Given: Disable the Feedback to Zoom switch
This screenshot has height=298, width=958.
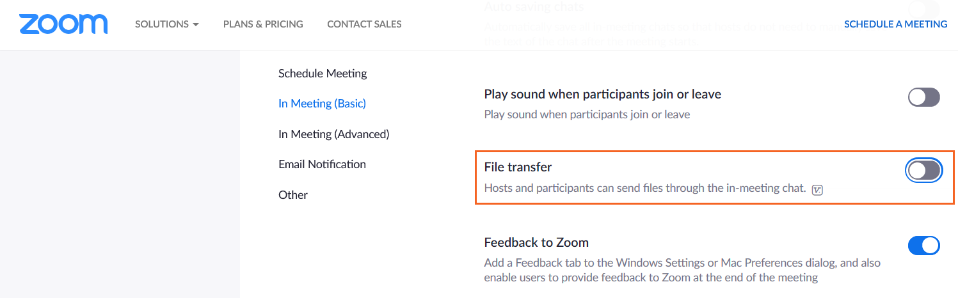Looking at the screenshot, I should (x=923, y=246).
